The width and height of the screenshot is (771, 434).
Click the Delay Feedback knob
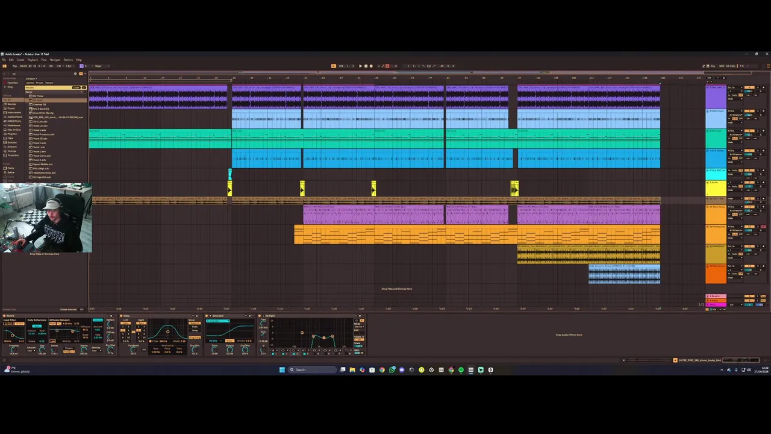tap(133, 350)
